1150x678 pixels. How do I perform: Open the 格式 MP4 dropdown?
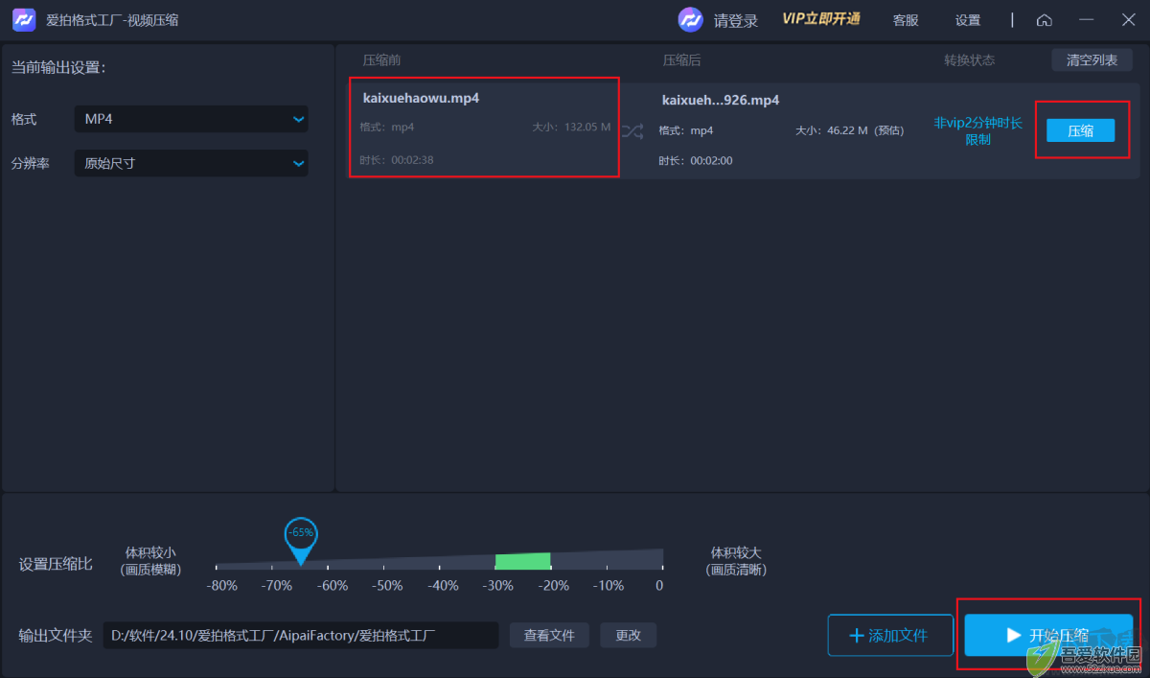192,119
